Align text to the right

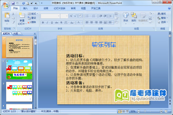[96, 22]
